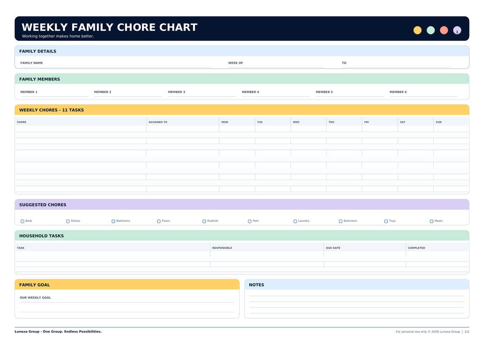Select the Member 4 name field
Viewport: 484px width, 343px height.
[276, 93]
